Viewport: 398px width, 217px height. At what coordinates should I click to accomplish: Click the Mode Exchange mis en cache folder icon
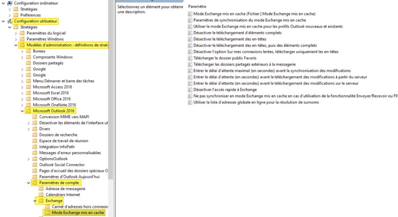pos(47,213)
